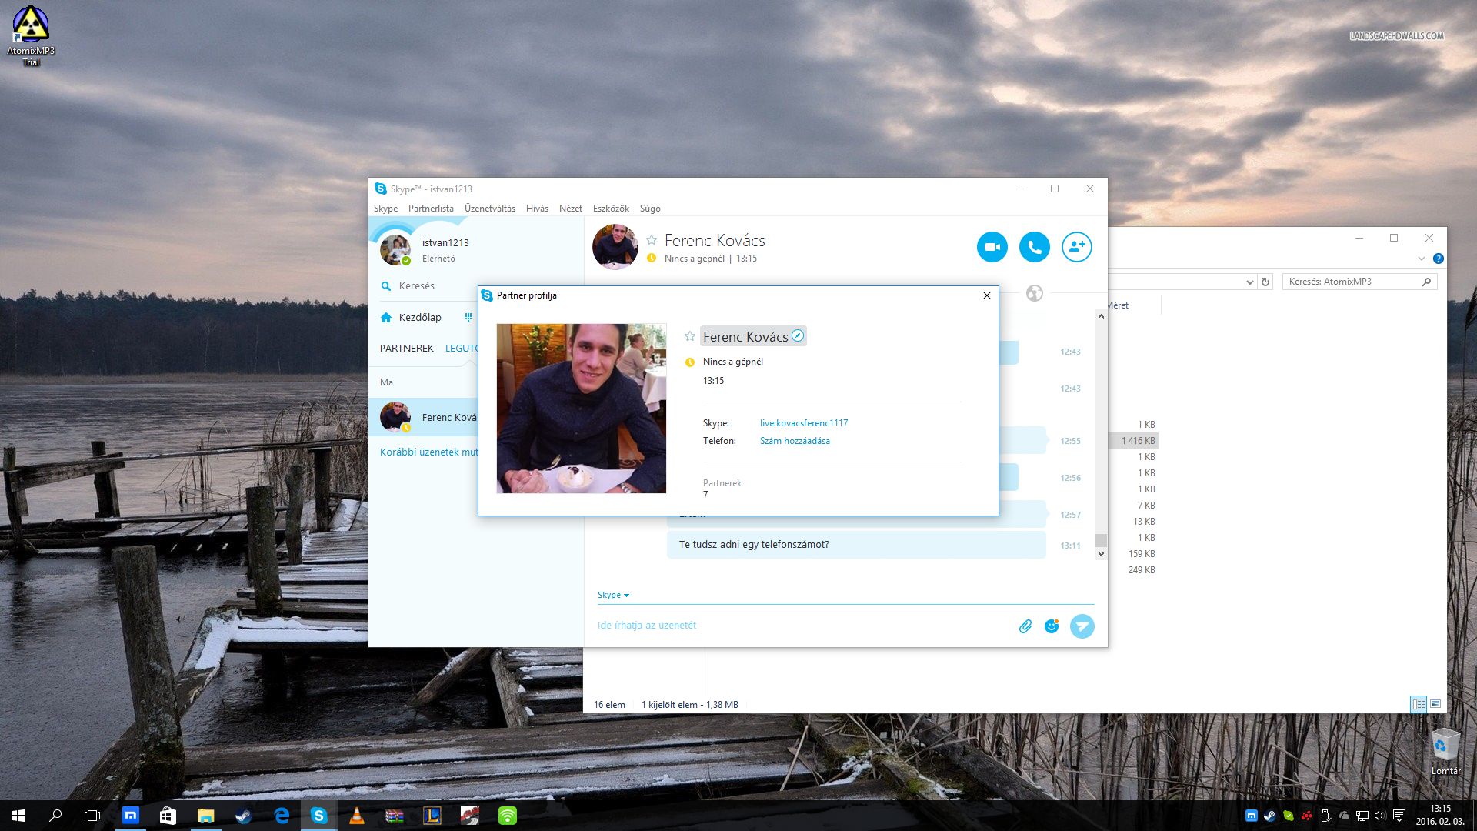Click the edit name pencil icon beside Ferenc Kovács
The width and height of the screenshot is (1477, 831).
(798, 335)
